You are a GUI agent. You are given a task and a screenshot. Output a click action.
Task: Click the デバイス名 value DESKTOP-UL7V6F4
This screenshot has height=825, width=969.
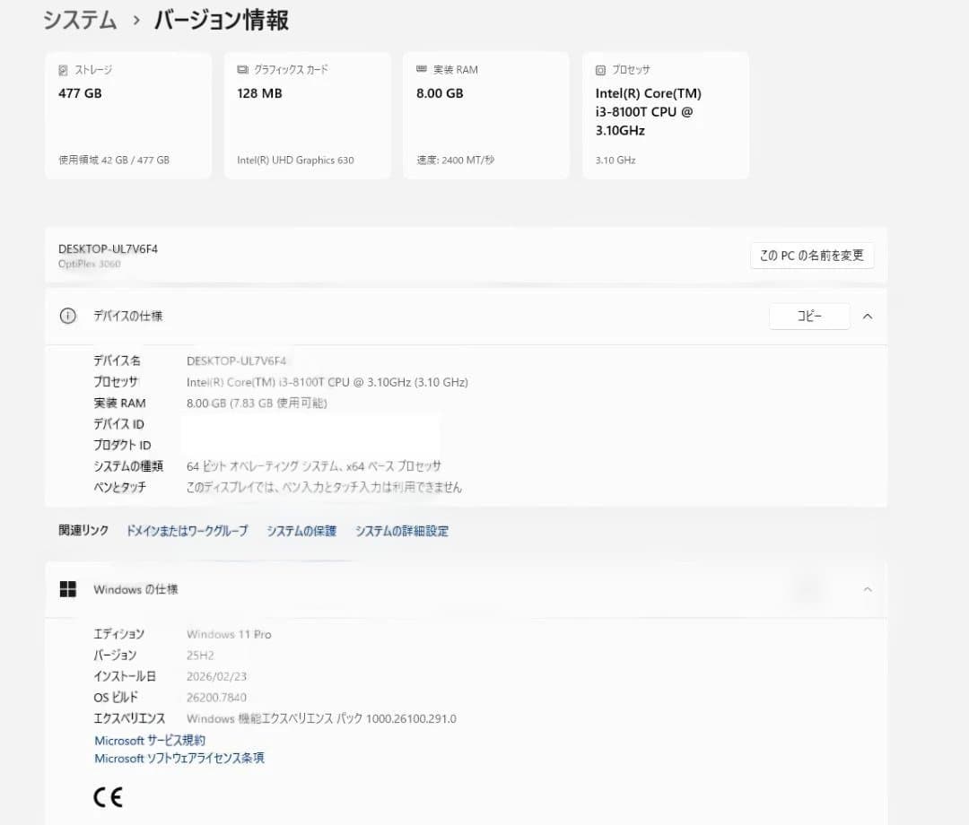coord(237,360)
